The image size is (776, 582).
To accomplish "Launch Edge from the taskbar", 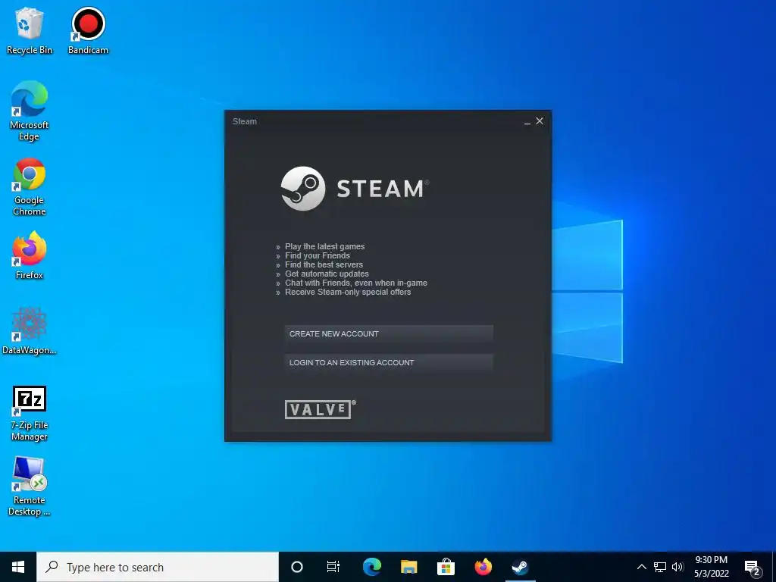I will [371, 567].
